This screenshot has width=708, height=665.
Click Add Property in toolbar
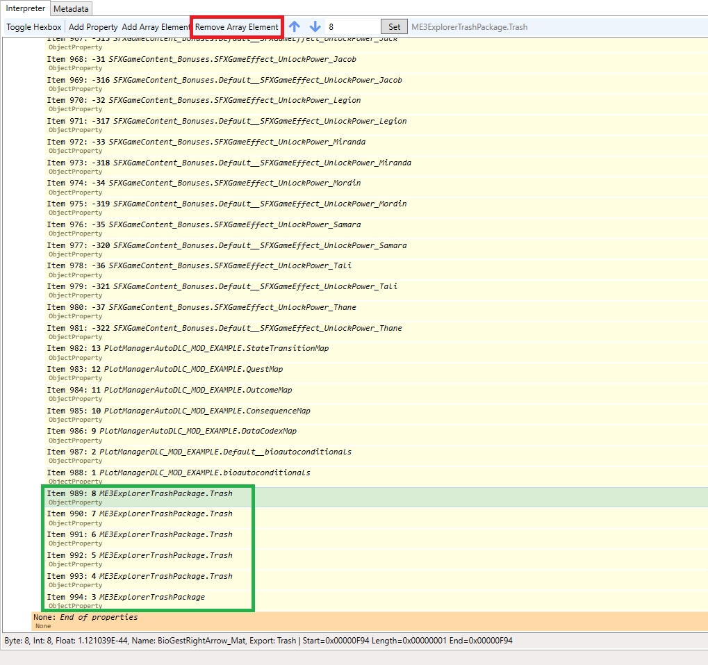[93, 27]
